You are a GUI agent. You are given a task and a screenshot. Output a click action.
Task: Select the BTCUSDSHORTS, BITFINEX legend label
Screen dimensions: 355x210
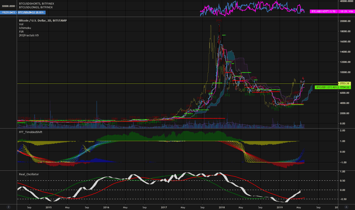37,4
